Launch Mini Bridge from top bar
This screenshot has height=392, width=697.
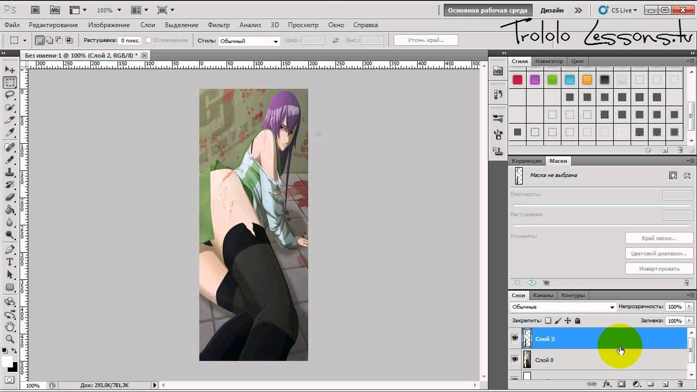pyautogui.click(x=54, y=10)
